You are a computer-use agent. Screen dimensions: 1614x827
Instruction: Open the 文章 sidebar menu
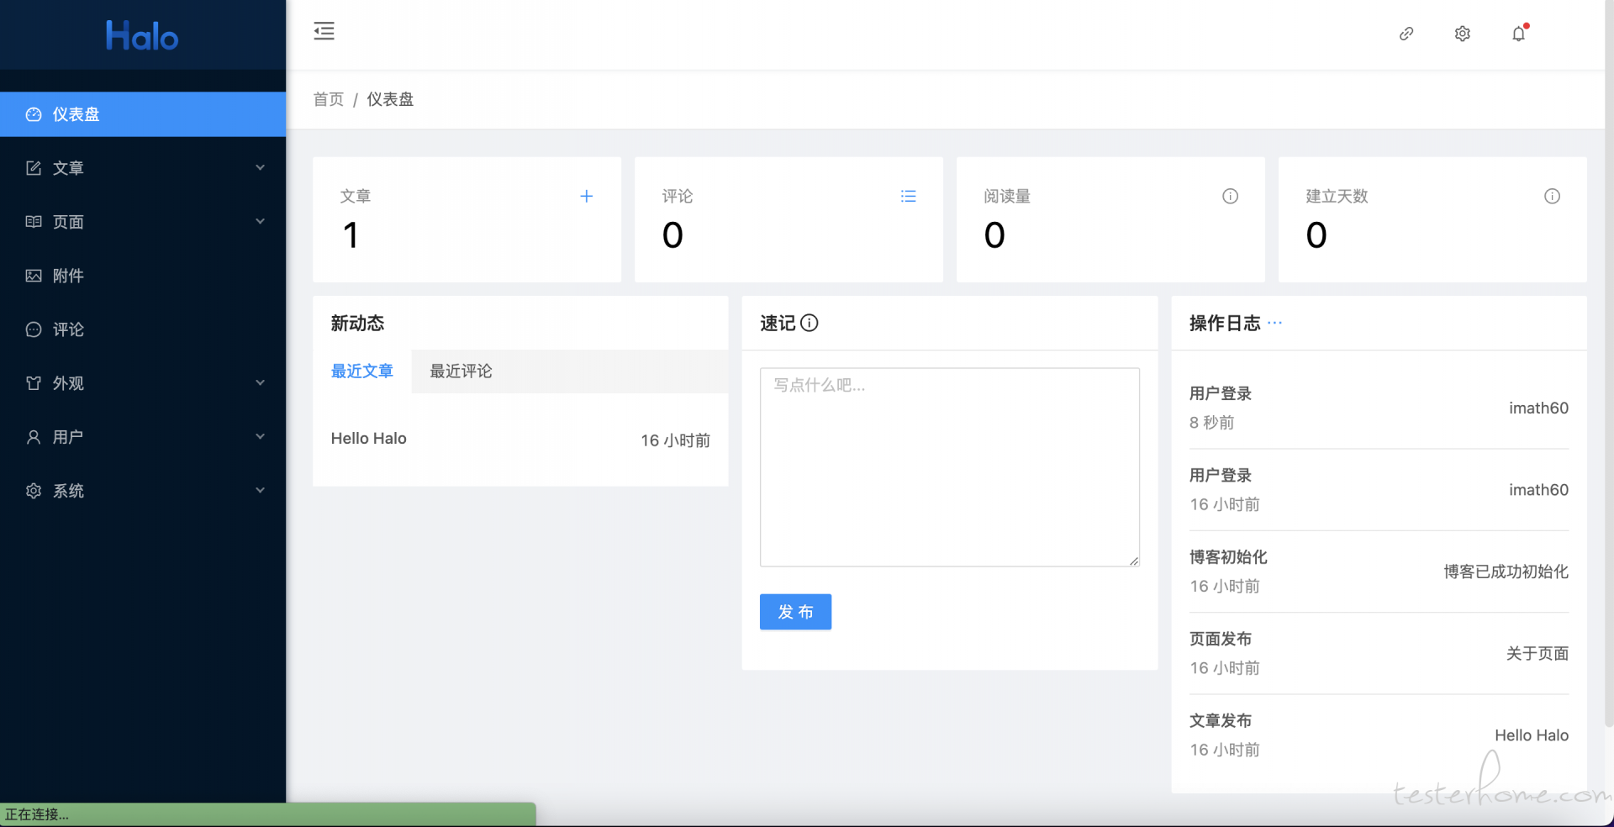point(143,168)
